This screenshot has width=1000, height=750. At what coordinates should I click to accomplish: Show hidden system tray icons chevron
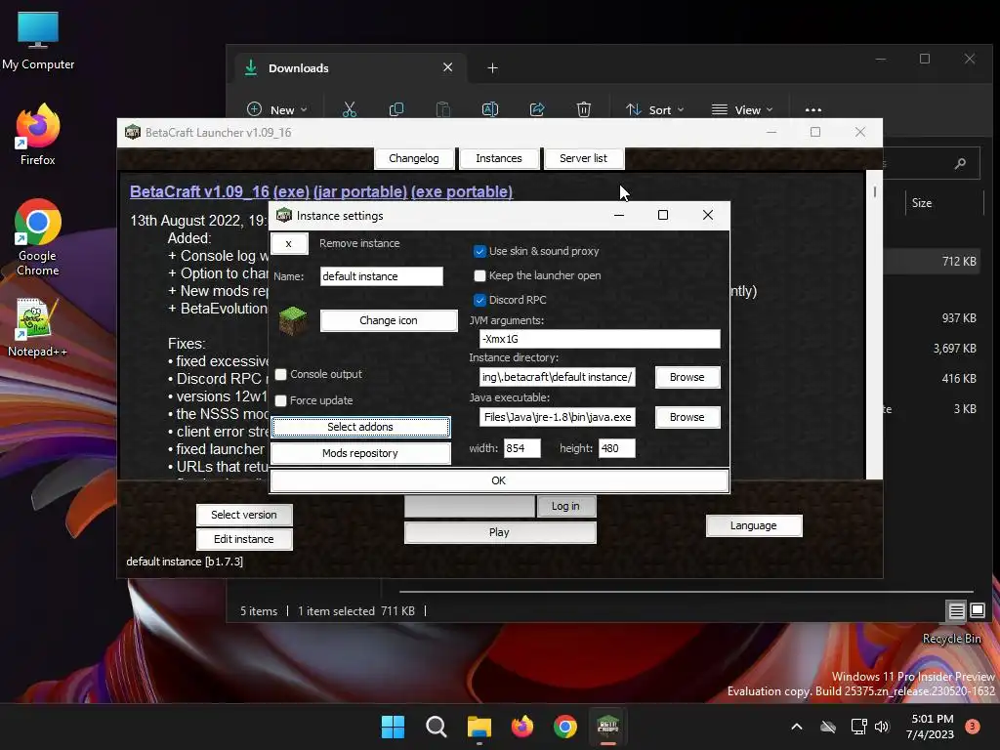797,727
